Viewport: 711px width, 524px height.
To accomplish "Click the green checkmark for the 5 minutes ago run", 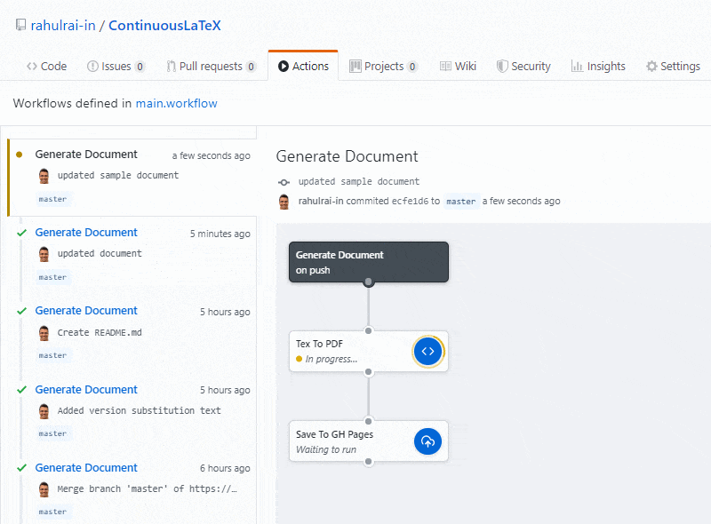I will click(x=21, y=233).
